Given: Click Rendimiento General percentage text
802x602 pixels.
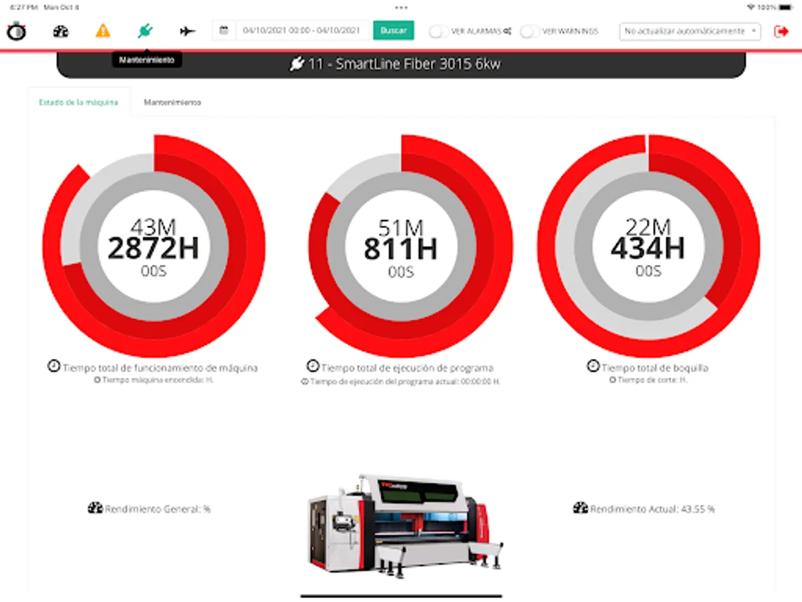Looking at the screenshot, I should tap(158, 509).
